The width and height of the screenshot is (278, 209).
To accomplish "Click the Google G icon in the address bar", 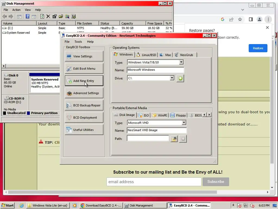I will pos(223,19).
